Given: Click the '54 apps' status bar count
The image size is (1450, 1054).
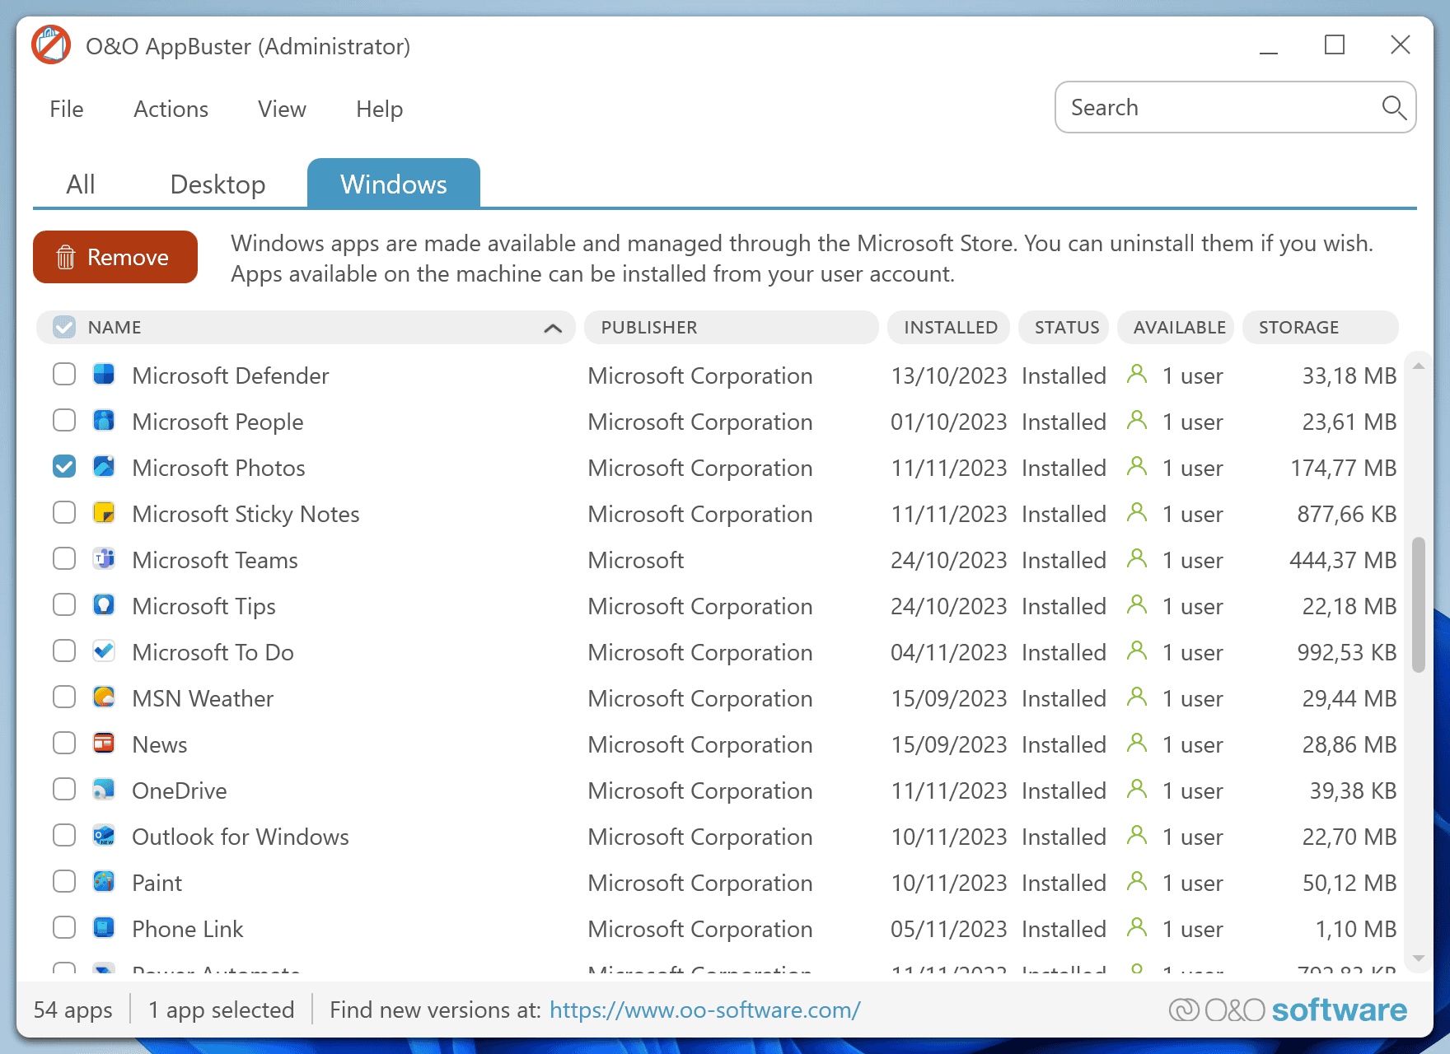Looking at the screenshot, I should (72, 1010).
